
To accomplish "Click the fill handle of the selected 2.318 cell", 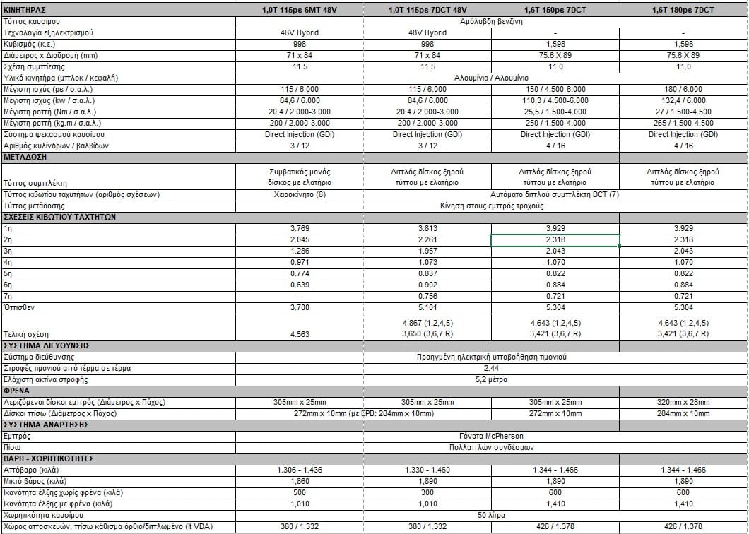I will pos(620,246).
